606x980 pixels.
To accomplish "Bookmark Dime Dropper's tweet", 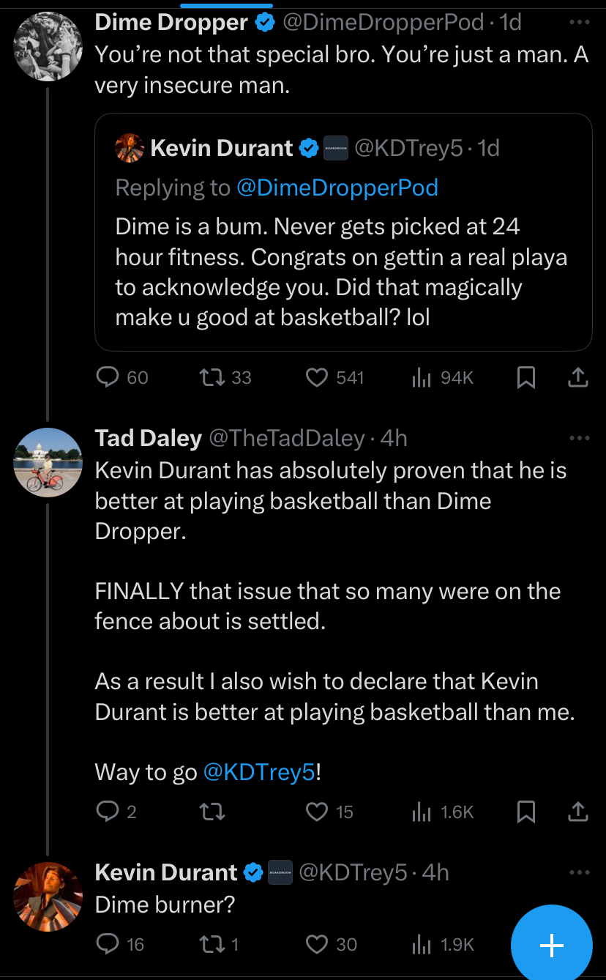I will pos(526,377).
